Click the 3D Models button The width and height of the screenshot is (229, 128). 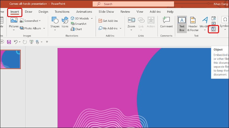80,18
